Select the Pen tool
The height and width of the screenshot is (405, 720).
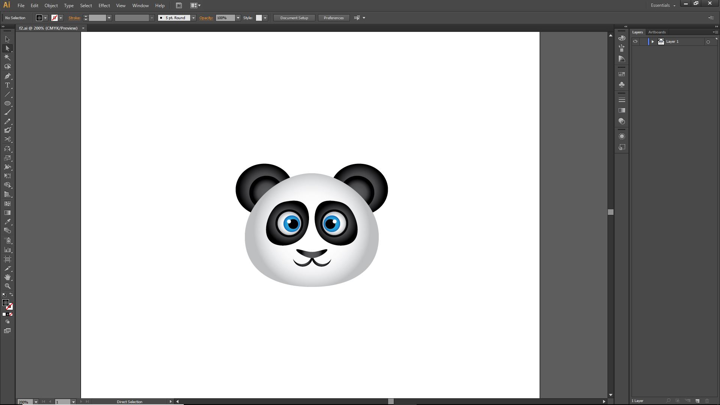tap(7, 76)
